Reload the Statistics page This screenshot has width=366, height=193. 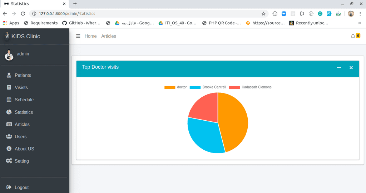(x=23, y=14)
